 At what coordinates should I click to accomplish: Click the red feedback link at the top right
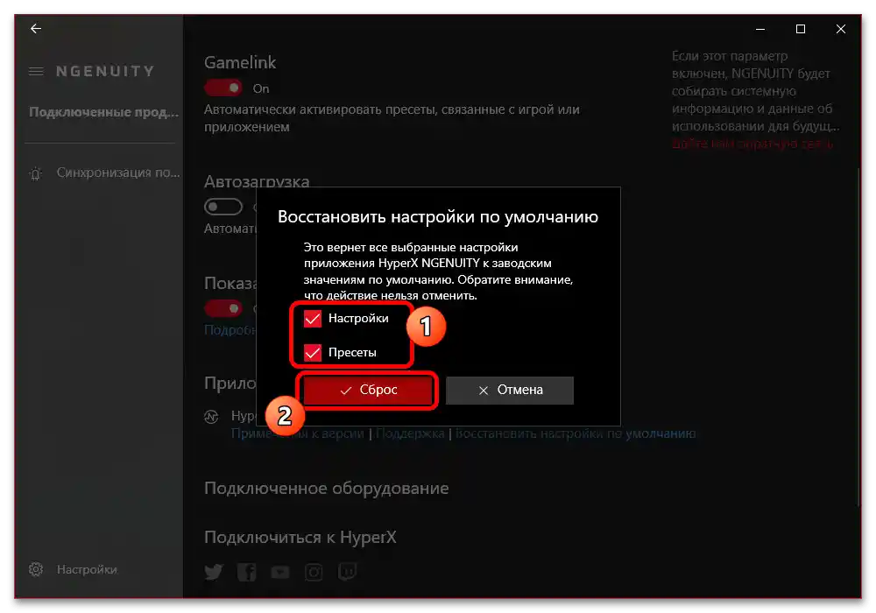[752, 144]
